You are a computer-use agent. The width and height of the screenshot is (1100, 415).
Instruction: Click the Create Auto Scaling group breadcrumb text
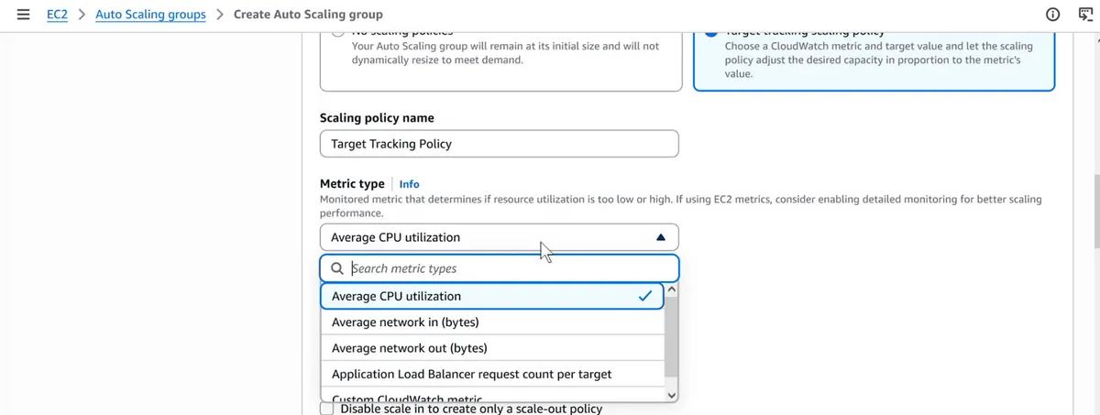308,15
